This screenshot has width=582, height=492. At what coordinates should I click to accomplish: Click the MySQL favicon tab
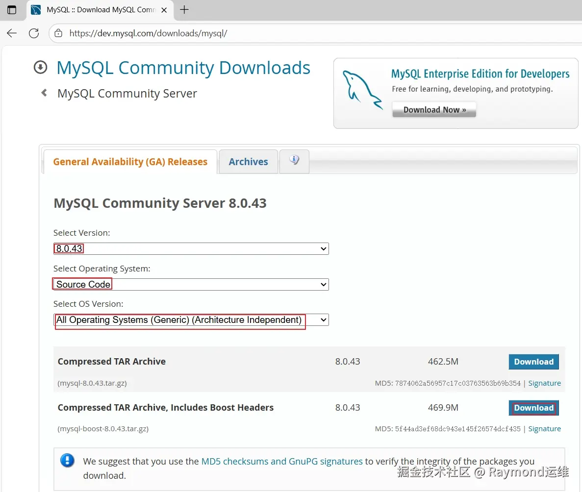click(x=36, y=10)
